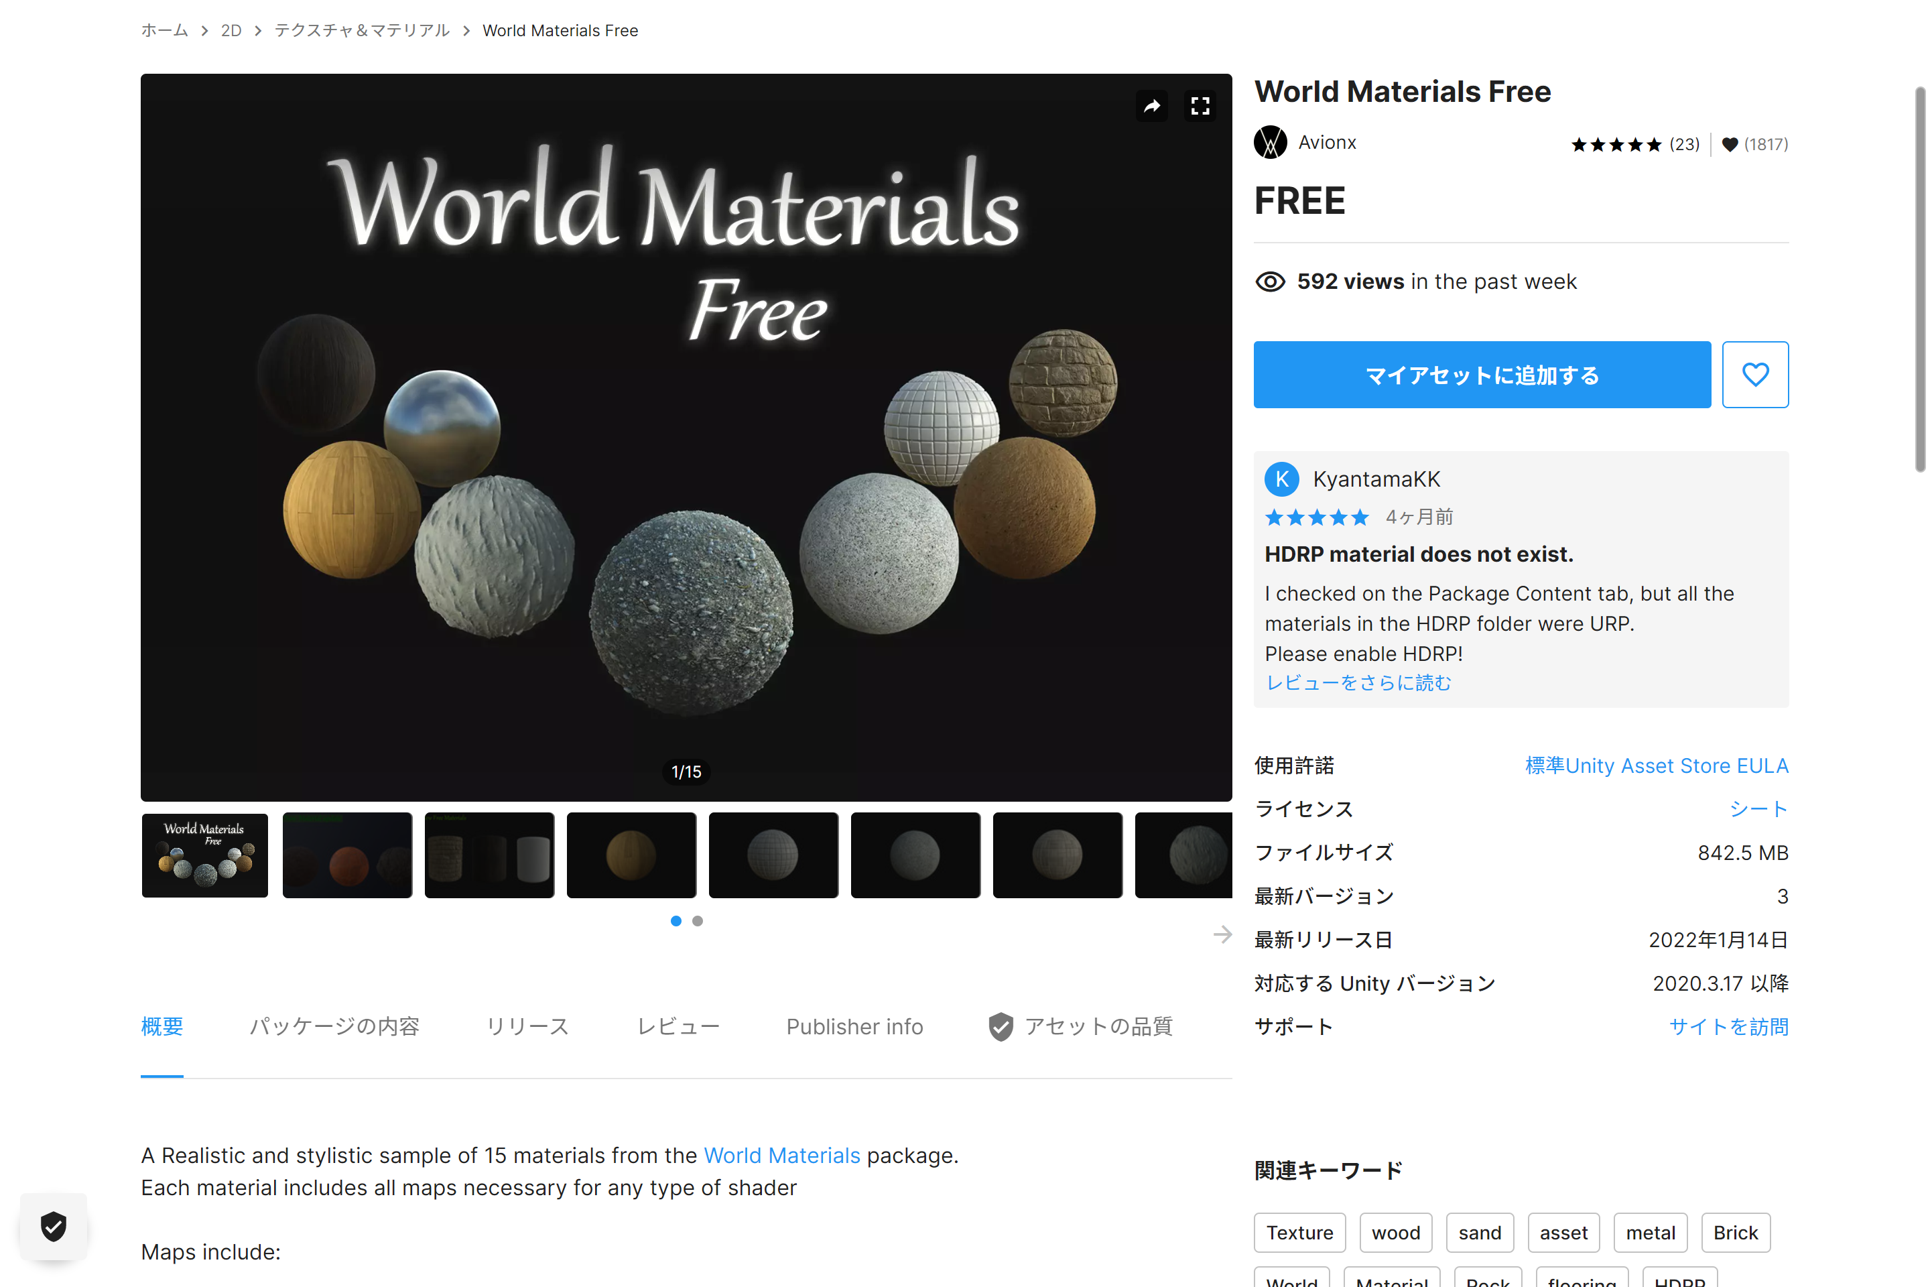Click the 592 views text
The width and height of the screenshot is (1930, 1287).
[x=1352, y=282]
